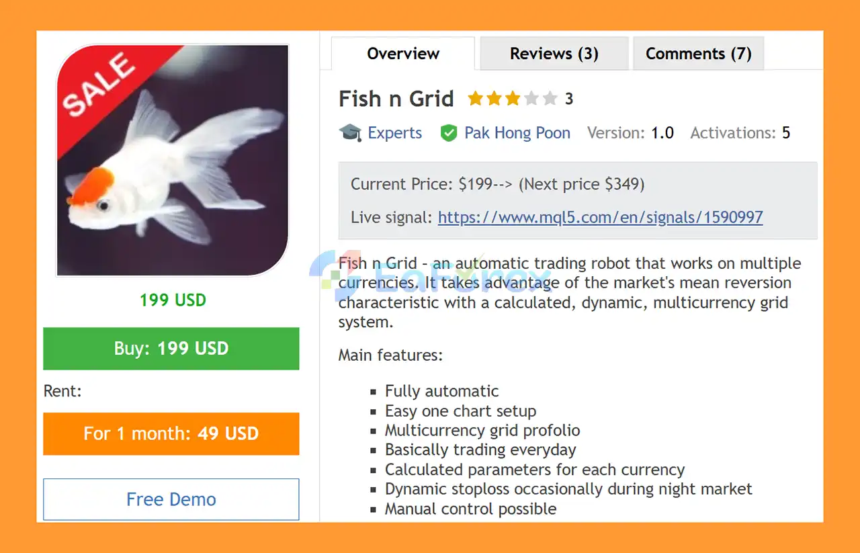
Task: Click the green verified shield icon
Action: (x=448, y=133)
